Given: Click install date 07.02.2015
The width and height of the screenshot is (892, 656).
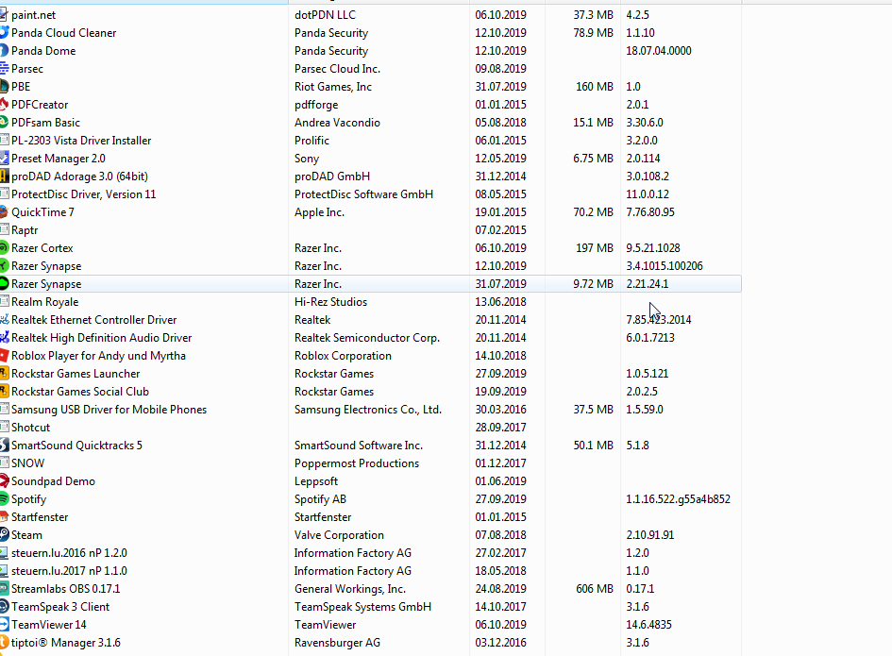Looking at the screenshot, I should 500,230.
